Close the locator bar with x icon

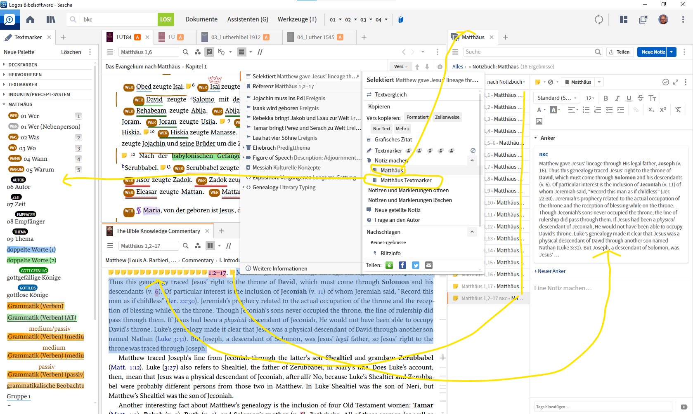pos(440,67)
